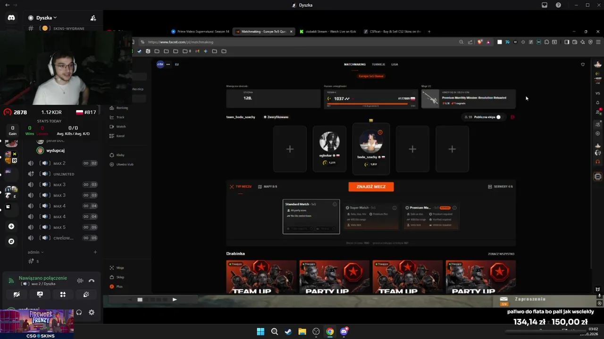Image resolution: width=604 pixels, height=339 pixels.
Task: Click Utwórz klub in FACEIT sidebar
Action: pyautogui.click(x=121, y=164)
